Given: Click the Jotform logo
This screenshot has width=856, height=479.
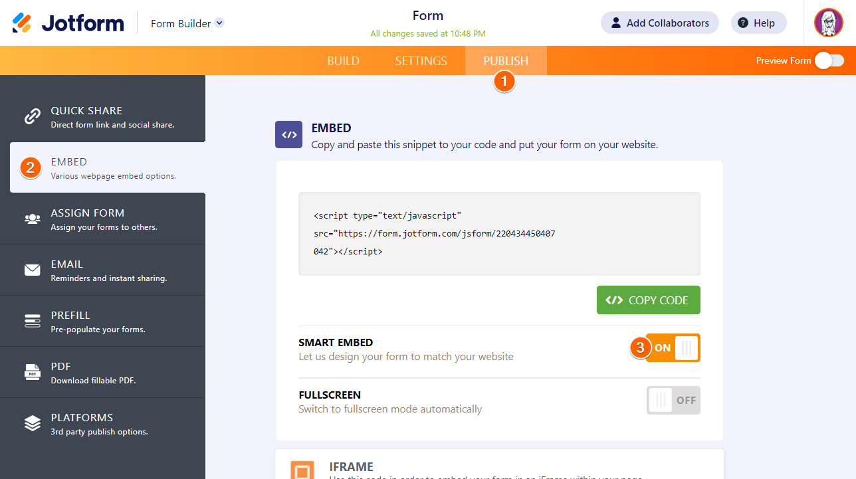Looking at the screenshot, I should (68, 23).
